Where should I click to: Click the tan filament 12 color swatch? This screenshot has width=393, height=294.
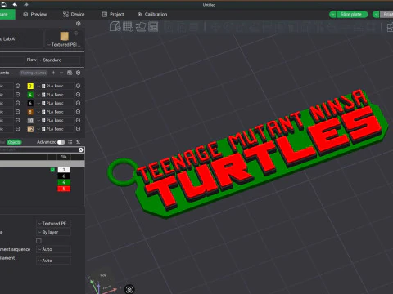pos(30,129)
